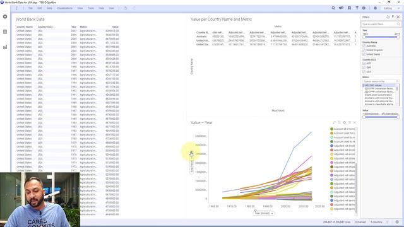The width and height of the screenshot is (404, 227).
Task: Open the Edit menu
Action: [39, 8]
